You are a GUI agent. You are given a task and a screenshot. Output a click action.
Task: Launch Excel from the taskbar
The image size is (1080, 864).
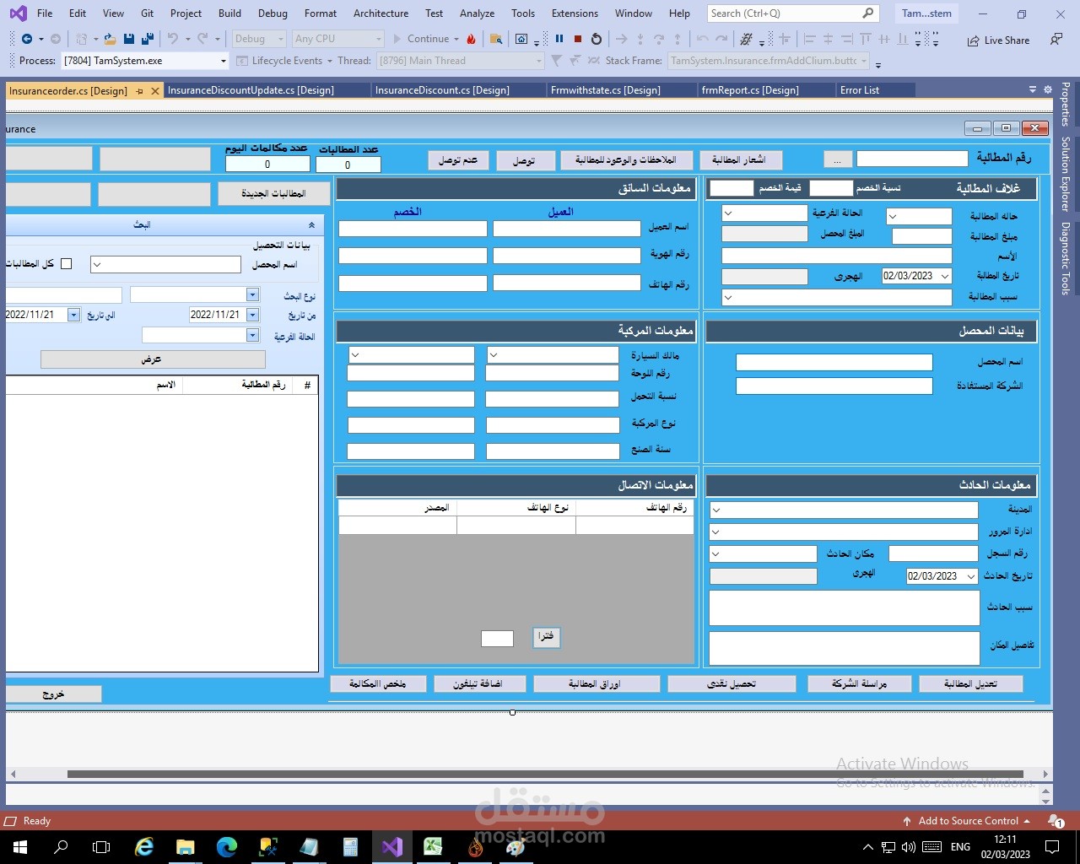pyautogui.click(x=433, y=846)
